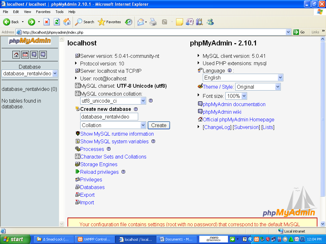Open the Collation dropdown for new database
The height and width of the screenshot is (244, 326).
click(x=143, y=125)
